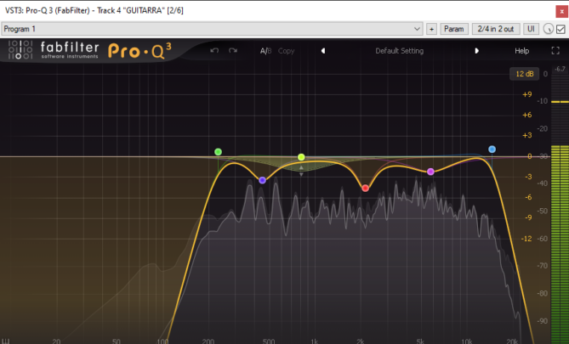569x344 pixels.
Task: Click the Param button
Action: coord(454,29)
